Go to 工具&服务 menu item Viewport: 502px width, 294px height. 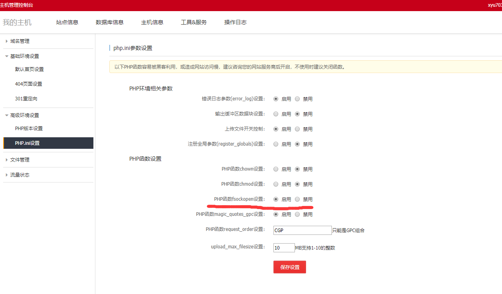click(194, 23)
